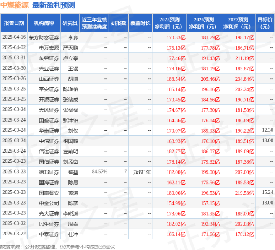275x250 pixels.
Task: Click the 154.99亿 profit value
Action: tap(176, 203)
